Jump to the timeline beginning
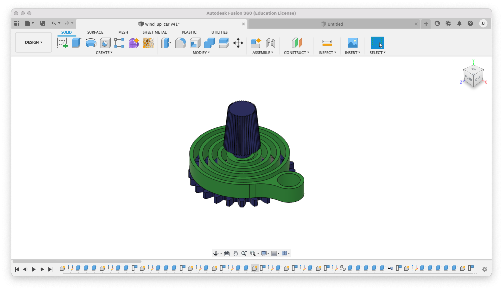Viewport: 503px width, 290px height. [17, 269]
